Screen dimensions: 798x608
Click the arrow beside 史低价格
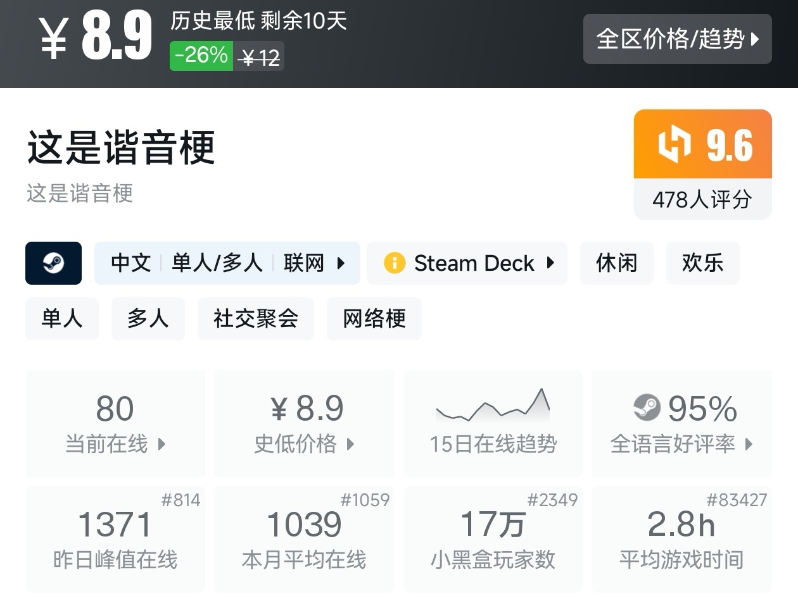350,444
